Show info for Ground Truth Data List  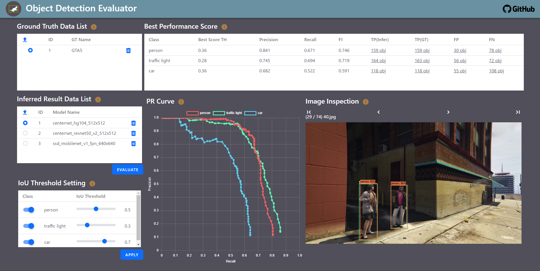coord(94,27)
